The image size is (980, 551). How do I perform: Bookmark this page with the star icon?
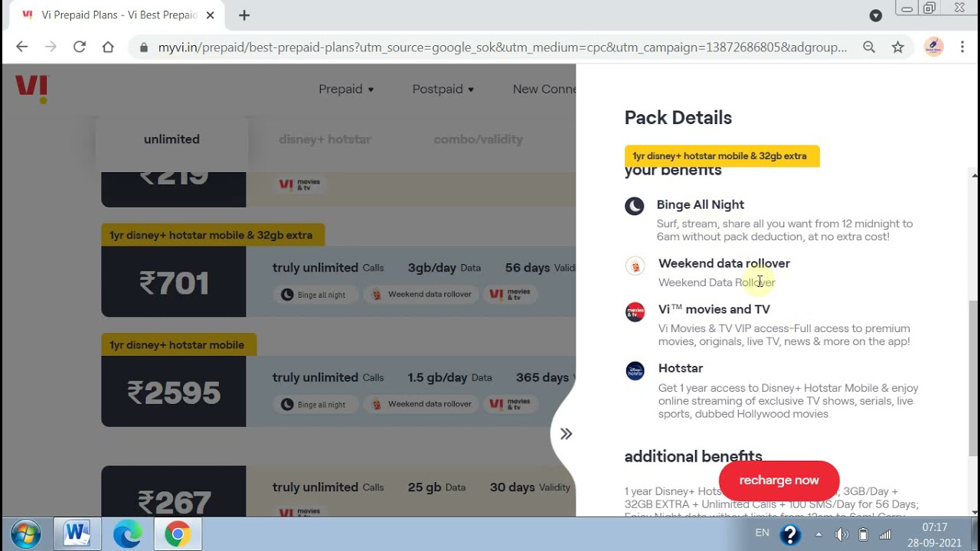click(x=898, y=47)
